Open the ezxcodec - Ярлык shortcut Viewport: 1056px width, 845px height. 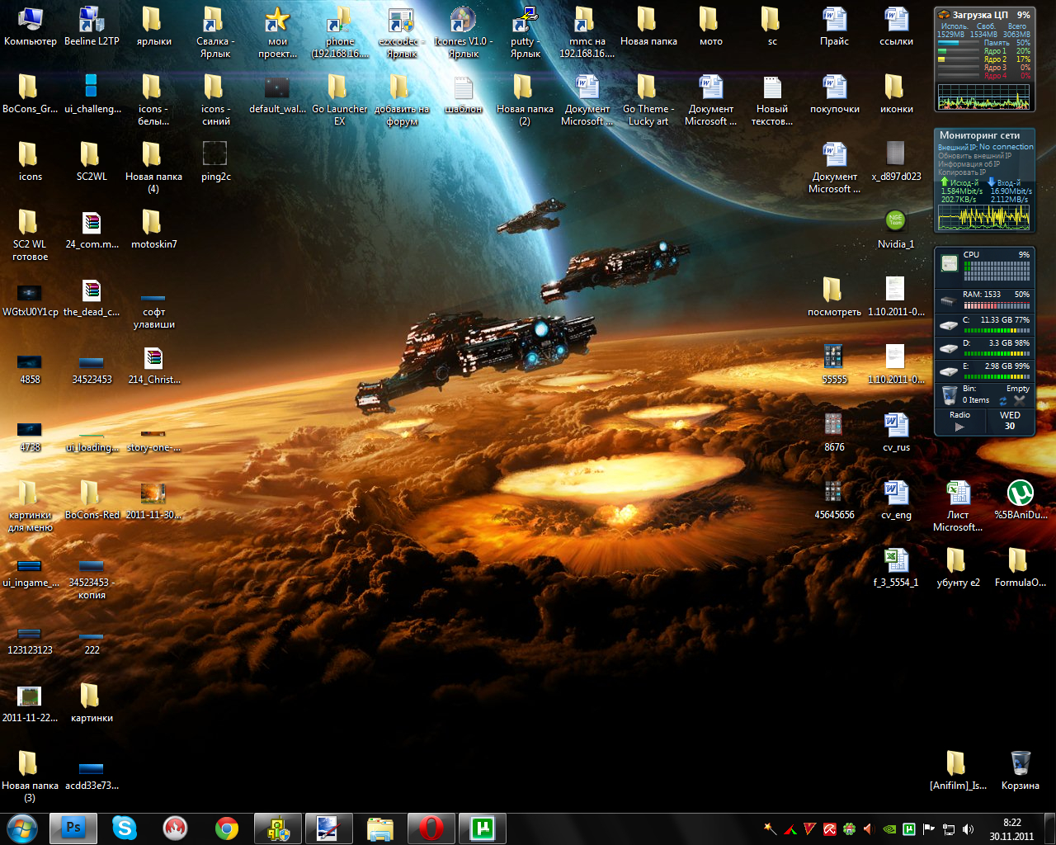coord(402,32)
